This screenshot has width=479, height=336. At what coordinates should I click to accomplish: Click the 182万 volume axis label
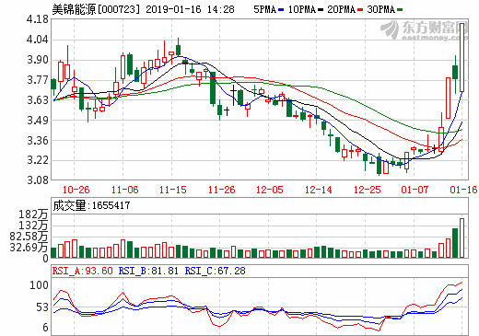(33, 214)
